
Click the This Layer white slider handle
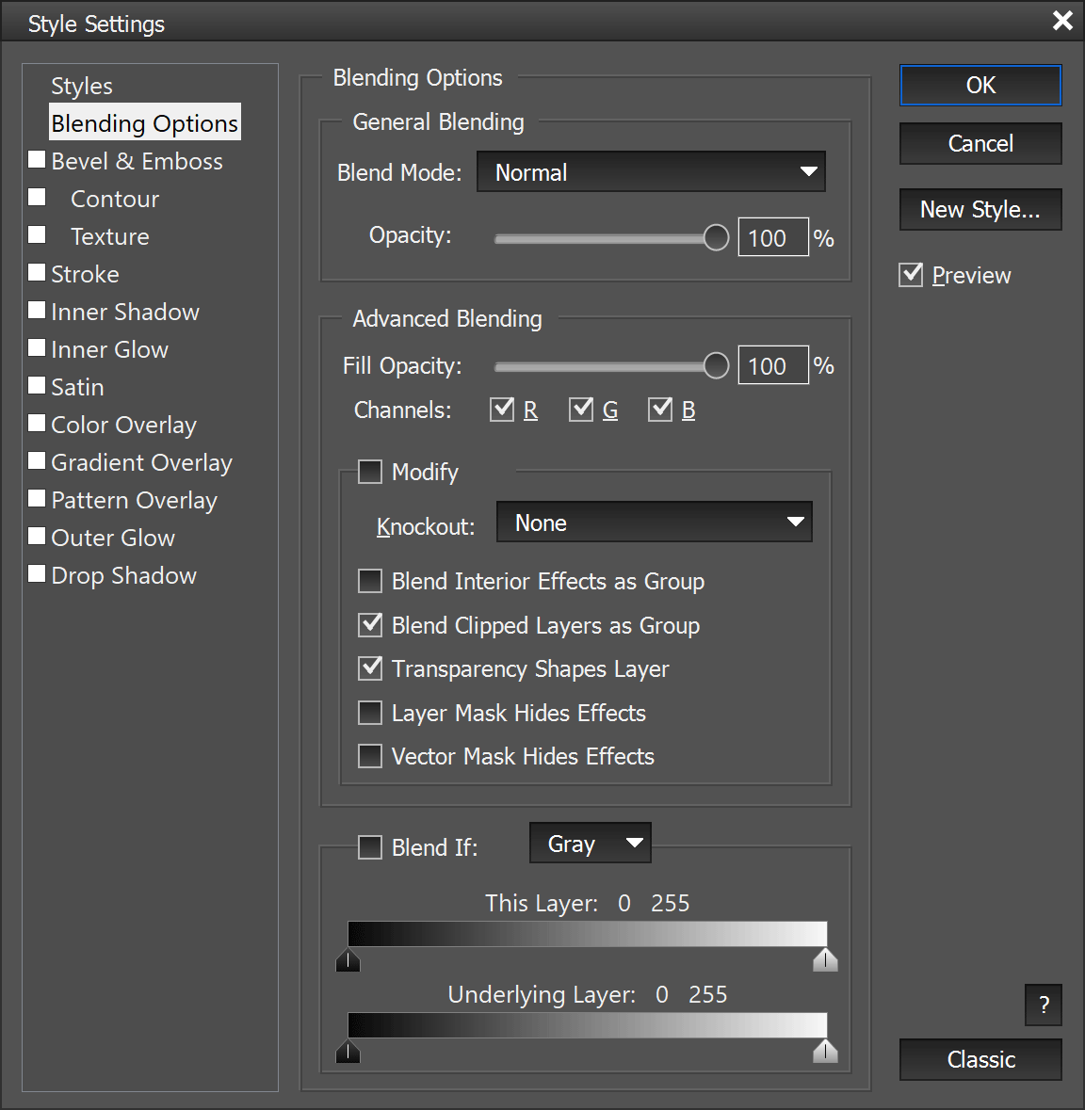point(825,960)
